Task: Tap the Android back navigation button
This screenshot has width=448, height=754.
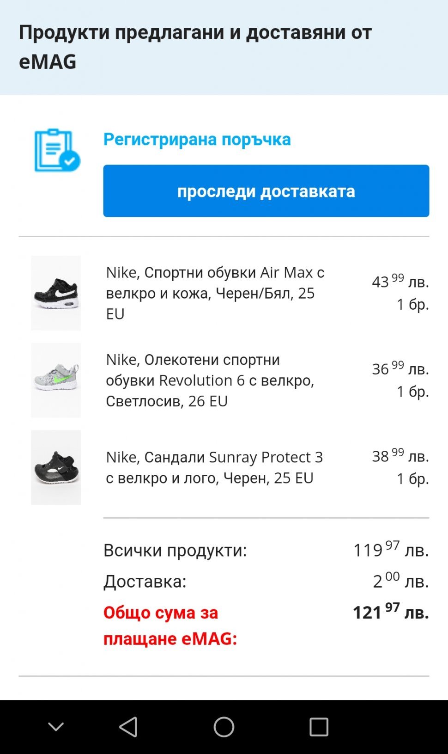Action: (x=128, y=727)
